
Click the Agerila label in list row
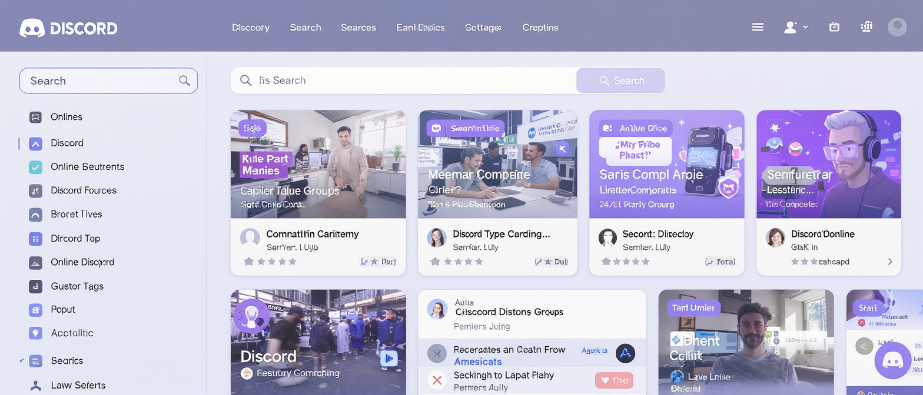tap(595, 350)
